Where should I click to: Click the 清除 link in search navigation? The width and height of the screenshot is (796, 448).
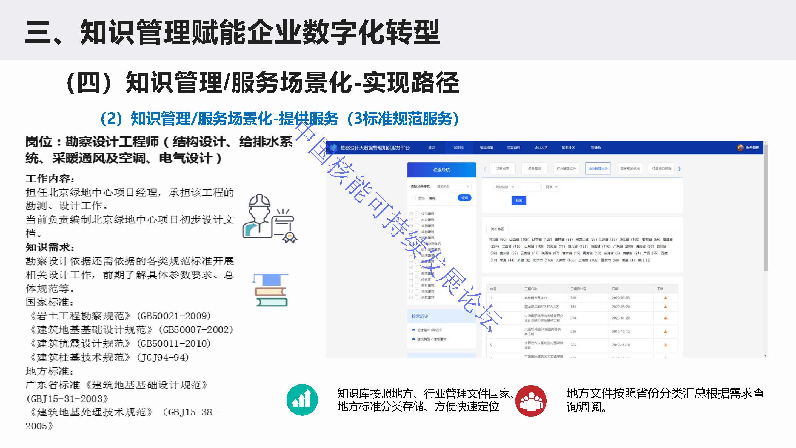(x=432, y=198)
